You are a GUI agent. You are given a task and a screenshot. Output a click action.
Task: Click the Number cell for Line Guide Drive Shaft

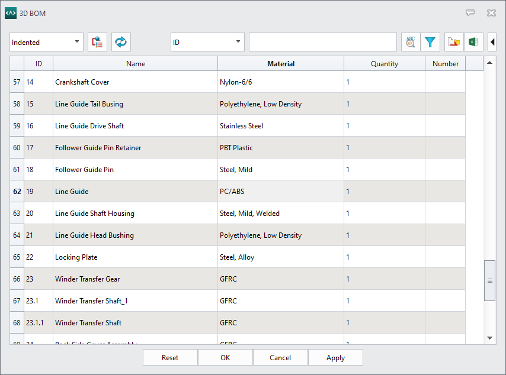(x=446, y=126)
